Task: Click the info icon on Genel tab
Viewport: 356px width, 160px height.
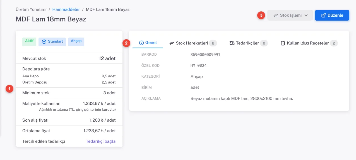Action: pyautogui.click(x=141, y=43)
